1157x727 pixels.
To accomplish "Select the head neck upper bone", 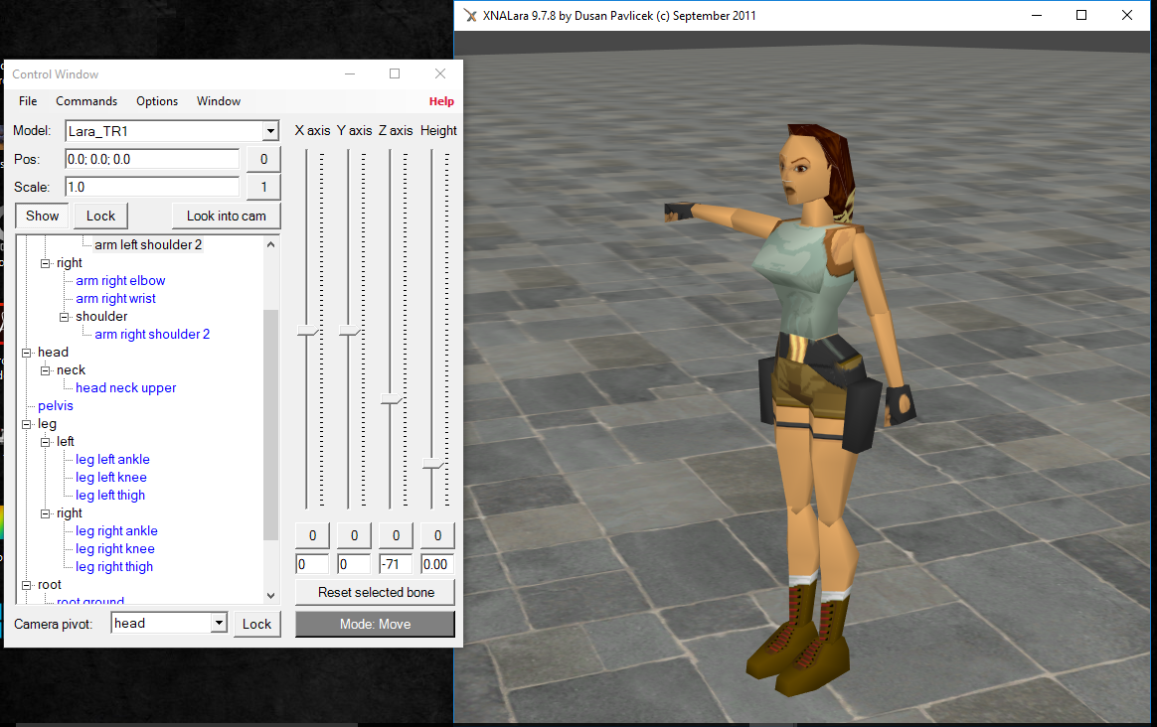I will pos(125,387).
